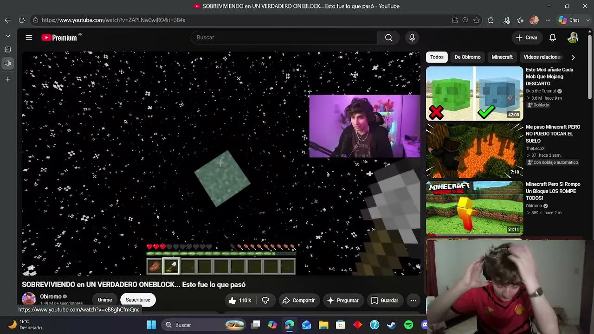Open Obiromo channel name below the video
594x334 pixels.
(51, 296)
